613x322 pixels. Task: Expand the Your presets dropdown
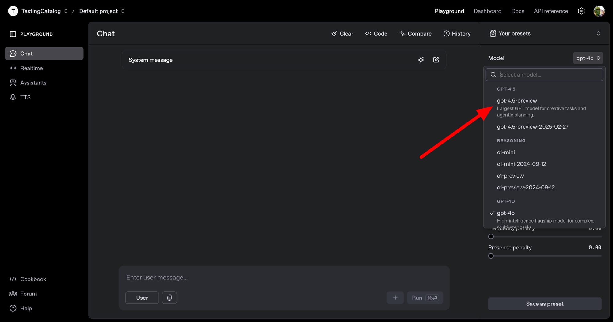coord(598,33)
